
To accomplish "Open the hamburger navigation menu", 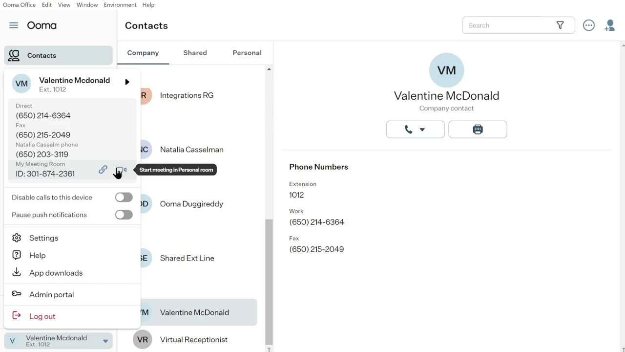I will coord(14,25).
